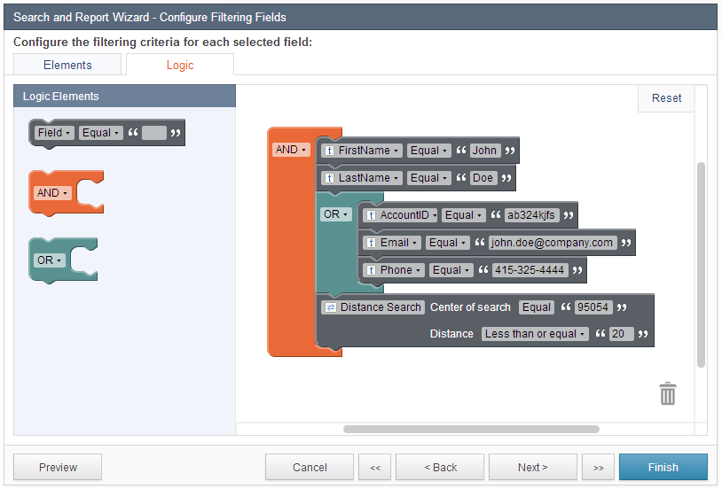Click the text type icon beside FirstName
Viewport: 722px width, 489px height.
tap(328, 151)
